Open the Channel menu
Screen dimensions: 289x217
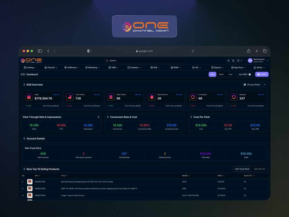pyautogui.click(x=51, y=67)
